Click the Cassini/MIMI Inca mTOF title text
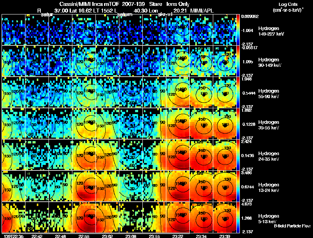This screenshot has width=313, height=238. [x=90, y=4]
